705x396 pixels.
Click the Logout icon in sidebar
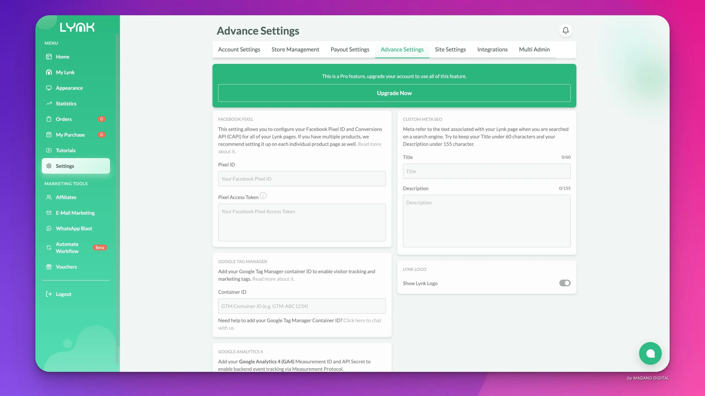49,294
